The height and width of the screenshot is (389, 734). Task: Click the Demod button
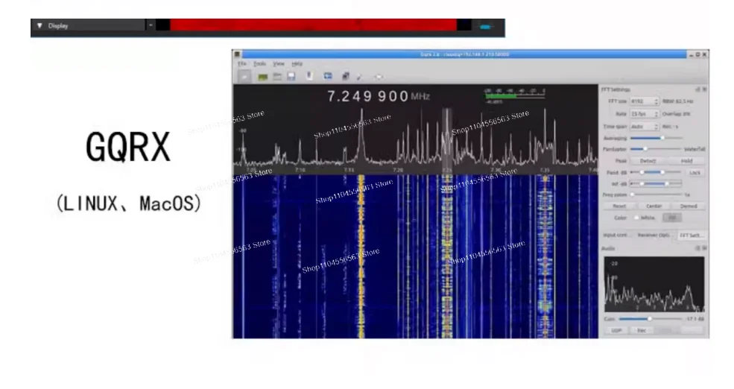[x=688, y=206]
